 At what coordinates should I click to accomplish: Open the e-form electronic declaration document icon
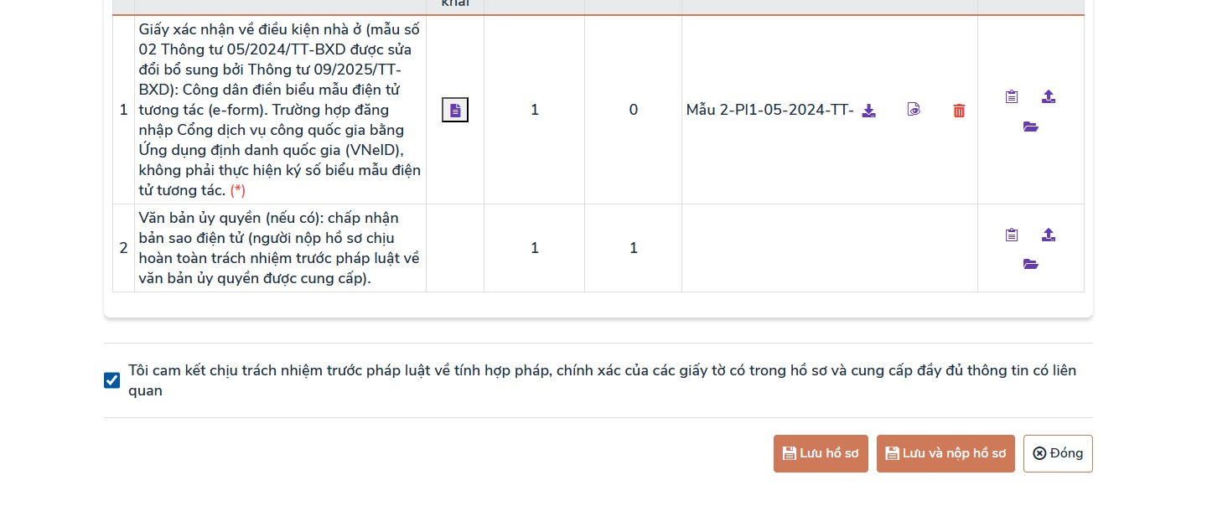pos(454,109)
